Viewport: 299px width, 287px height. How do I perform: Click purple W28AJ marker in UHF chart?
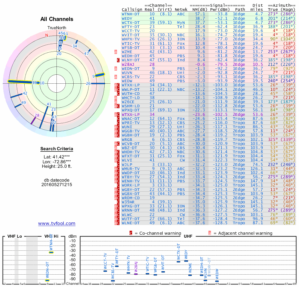[136, 274]
